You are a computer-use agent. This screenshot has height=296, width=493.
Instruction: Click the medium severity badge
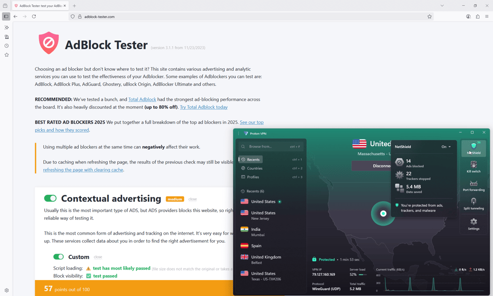pos(175,199)
